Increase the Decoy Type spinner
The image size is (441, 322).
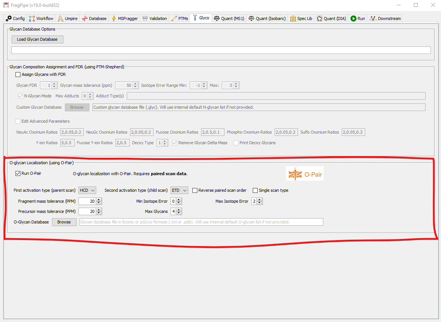[165, 141]
